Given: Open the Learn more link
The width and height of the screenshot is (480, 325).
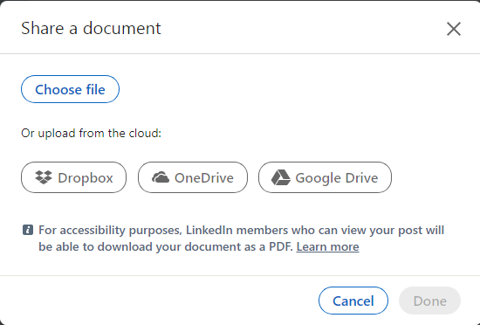Looking at the screenshot, I should click(327, 246).
